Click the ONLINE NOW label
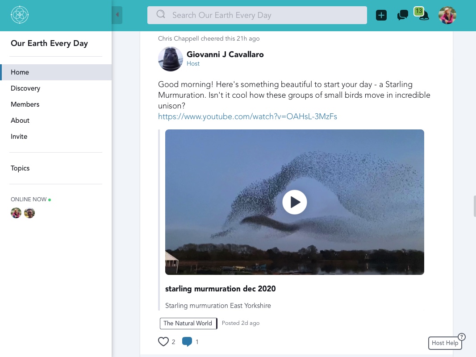The image size is (476, 357). pyautogui.click(x=29, y=199)
